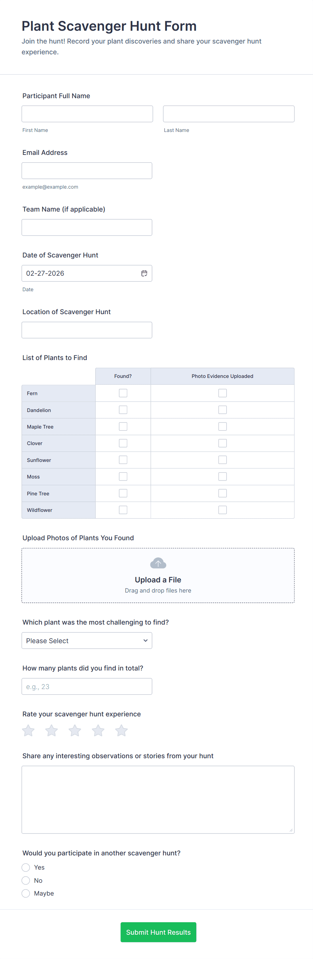This screenshot has width=313, height=959.
Task: Check Photo Evidence Uploaded for Wildflower
Action: (222, 510)
